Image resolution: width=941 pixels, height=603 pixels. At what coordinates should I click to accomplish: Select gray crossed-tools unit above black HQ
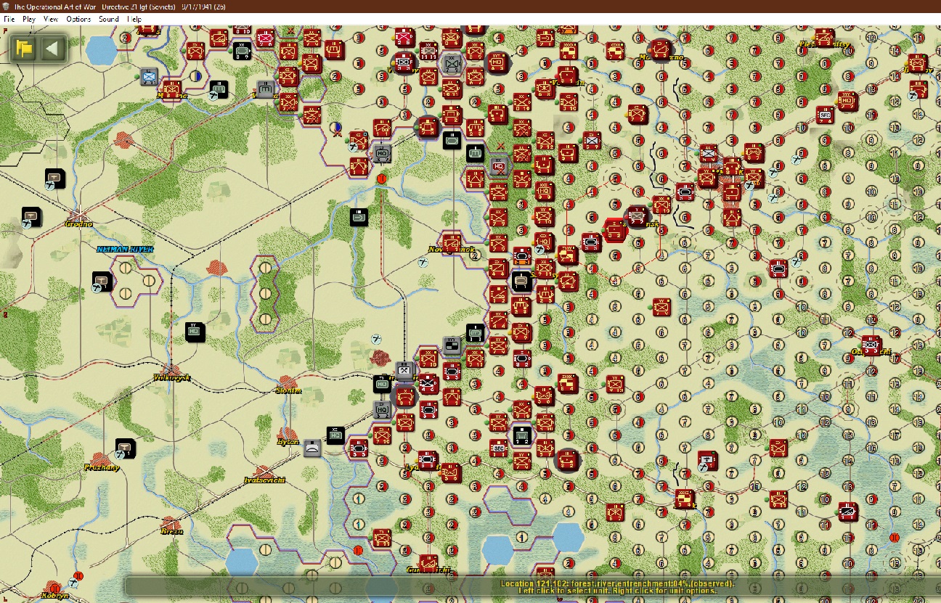pos(405,370)
